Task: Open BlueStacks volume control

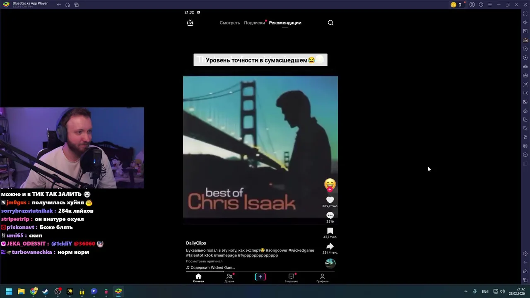Action: pyautogui.click(x=525, y=22)
